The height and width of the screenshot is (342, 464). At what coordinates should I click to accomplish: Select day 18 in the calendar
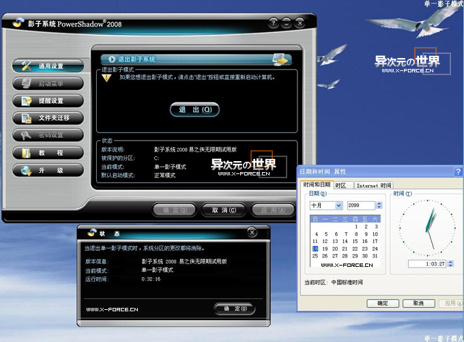315,248
